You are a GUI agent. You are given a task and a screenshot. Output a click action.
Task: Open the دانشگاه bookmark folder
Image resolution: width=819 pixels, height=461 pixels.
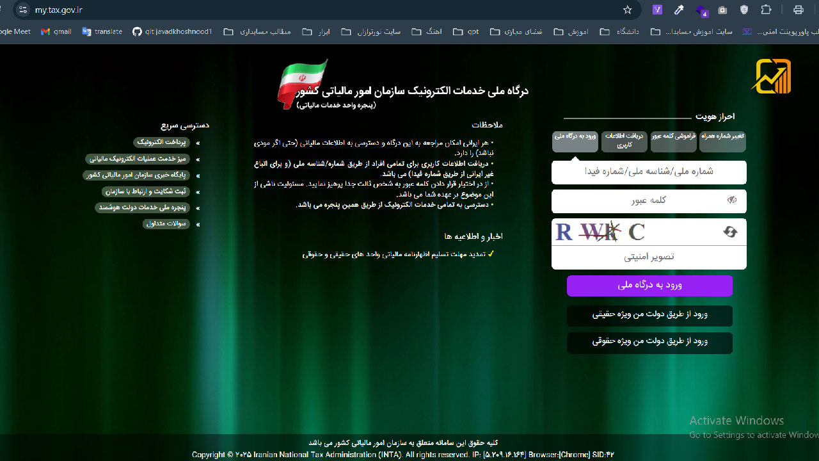click(x=620, y=31)
